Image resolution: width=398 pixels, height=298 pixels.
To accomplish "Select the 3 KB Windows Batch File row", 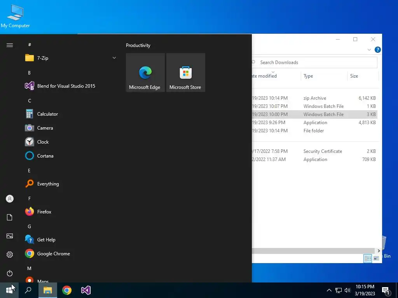I will [315, 114].
